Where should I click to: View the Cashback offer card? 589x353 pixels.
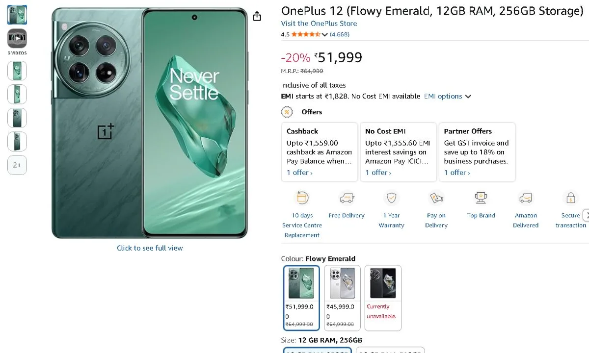click(x=319, y=152)
